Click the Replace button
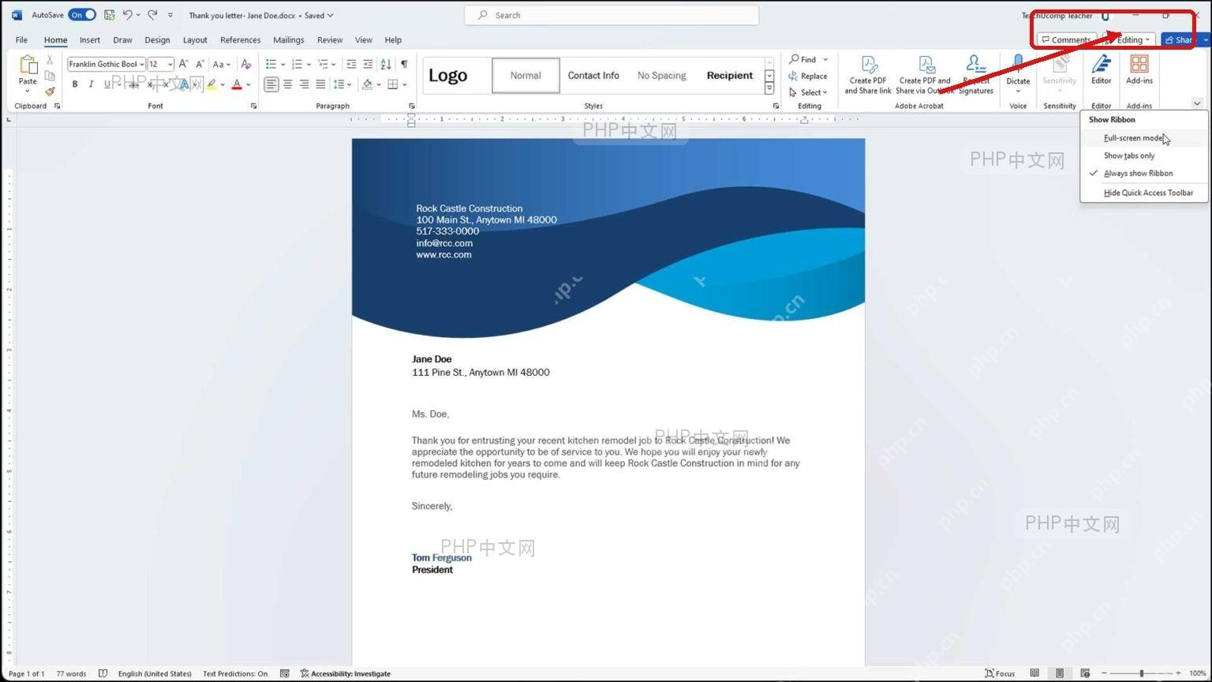Viewport: 1212px width, 682px height. [807, 76]
